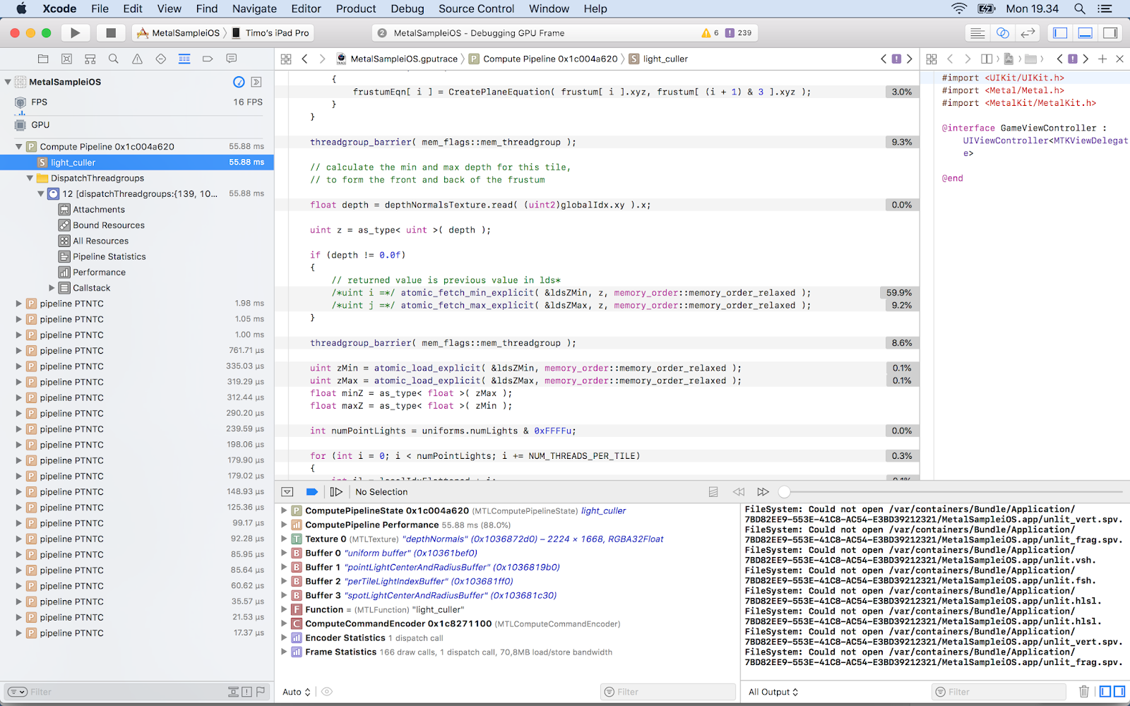Open the Xcode application menu
Screen dimensions: 1130x706
(x=59, y=8)
